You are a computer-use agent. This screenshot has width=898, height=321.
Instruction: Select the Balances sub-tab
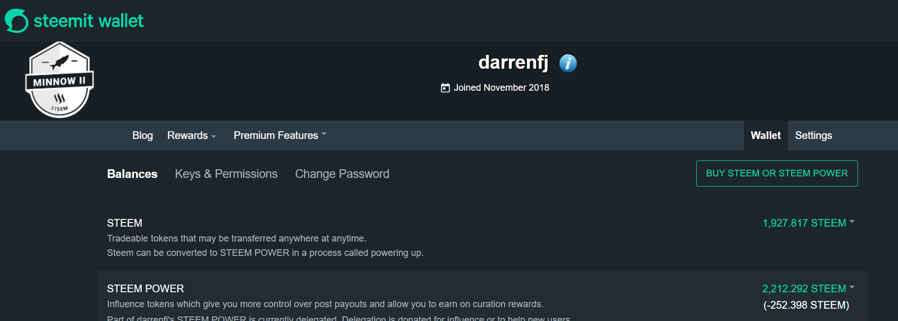[132, 174]
